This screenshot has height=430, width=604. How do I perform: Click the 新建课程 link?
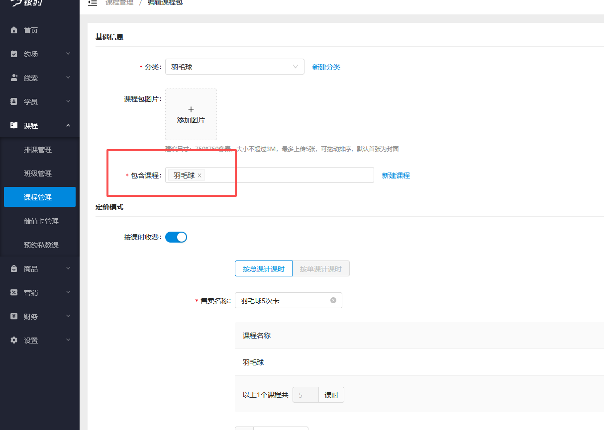(396, 175)
